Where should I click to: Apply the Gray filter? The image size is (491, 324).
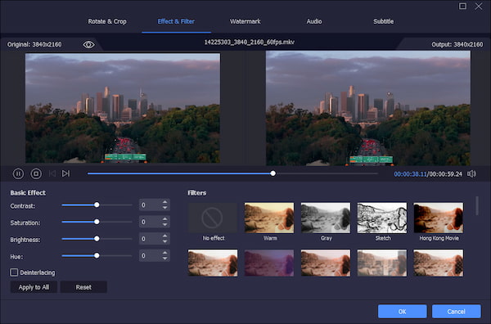click(x=326, y=218)
